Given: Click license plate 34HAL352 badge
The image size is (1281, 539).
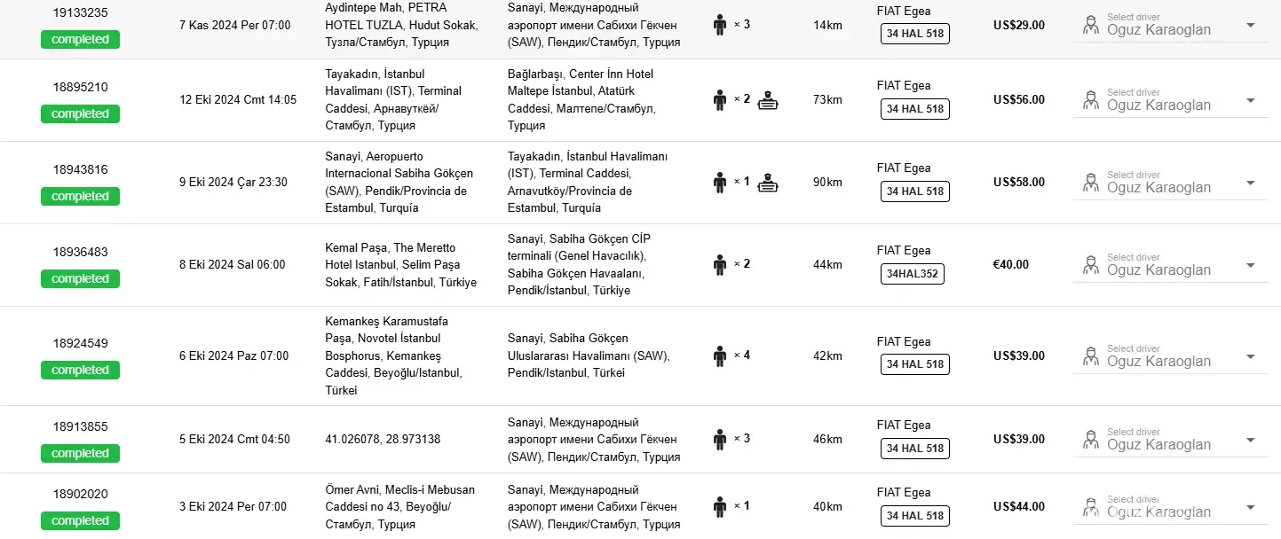Looking at the screenshot, I should [x=912, y=274].
